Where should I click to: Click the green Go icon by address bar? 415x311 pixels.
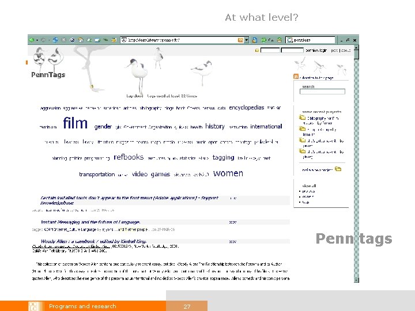263,40
